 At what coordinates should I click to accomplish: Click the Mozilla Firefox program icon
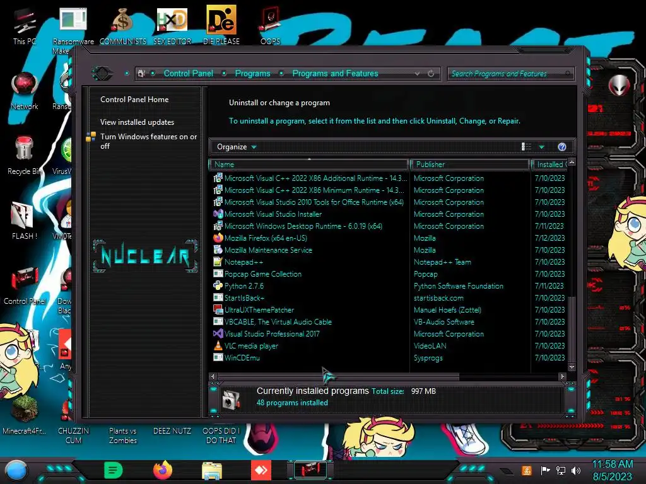[218, 238]
